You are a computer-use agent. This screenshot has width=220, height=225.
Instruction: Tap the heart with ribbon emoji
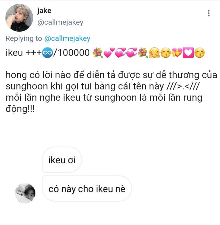pos(177,53)
